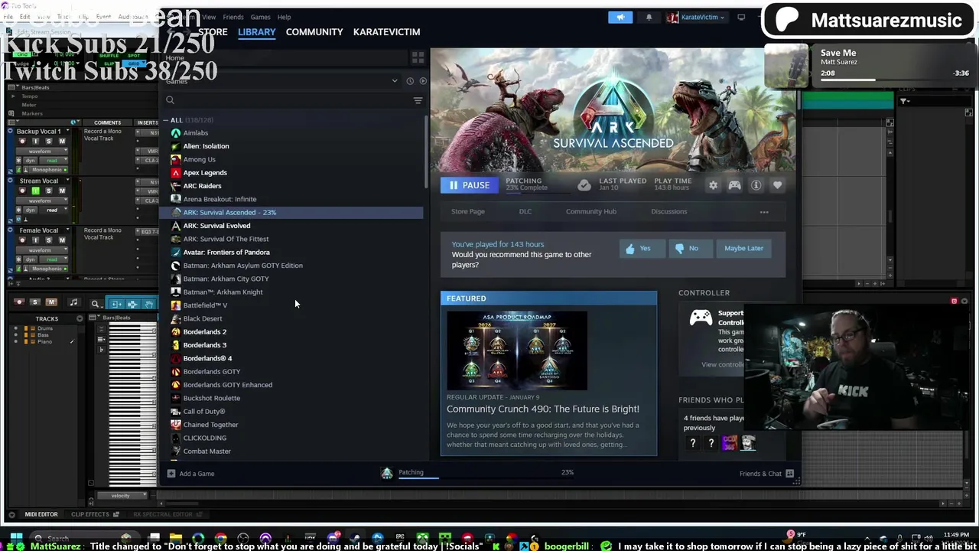The image size is (979, 551).
Task: Open library advanced filter icon
Action: pyautogui.click(x=418, y=100)
